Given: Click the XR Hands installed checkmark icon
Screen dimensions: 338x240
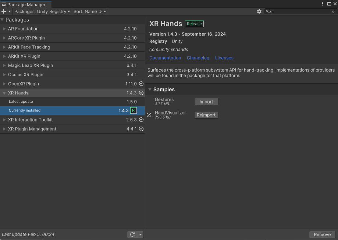Looking at the screenshot, I should pos(141,93).
